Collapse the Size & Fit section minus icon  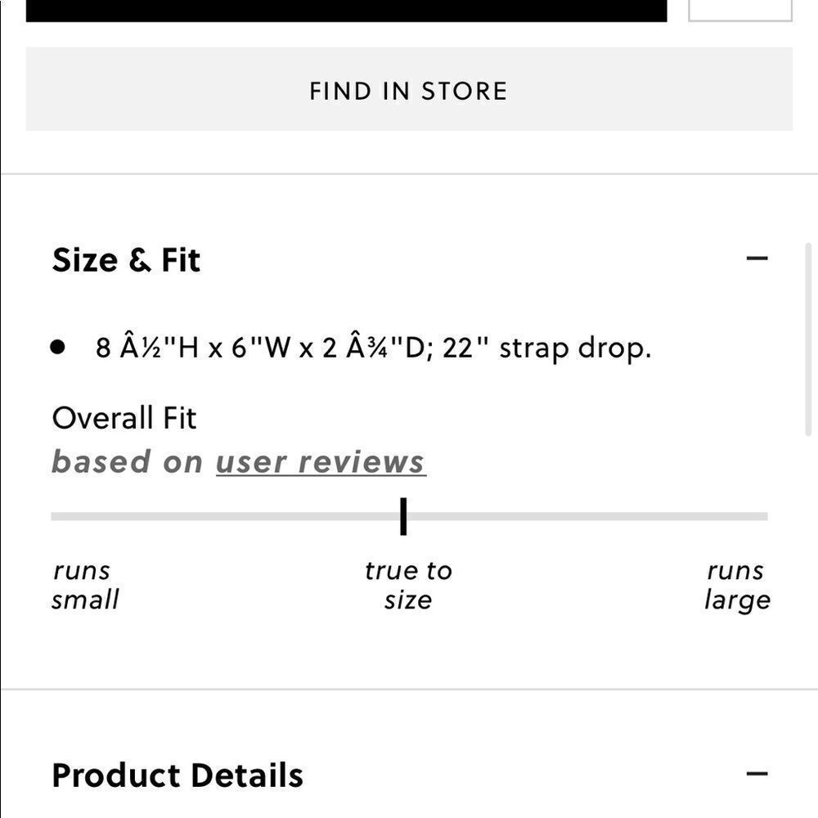757,258
